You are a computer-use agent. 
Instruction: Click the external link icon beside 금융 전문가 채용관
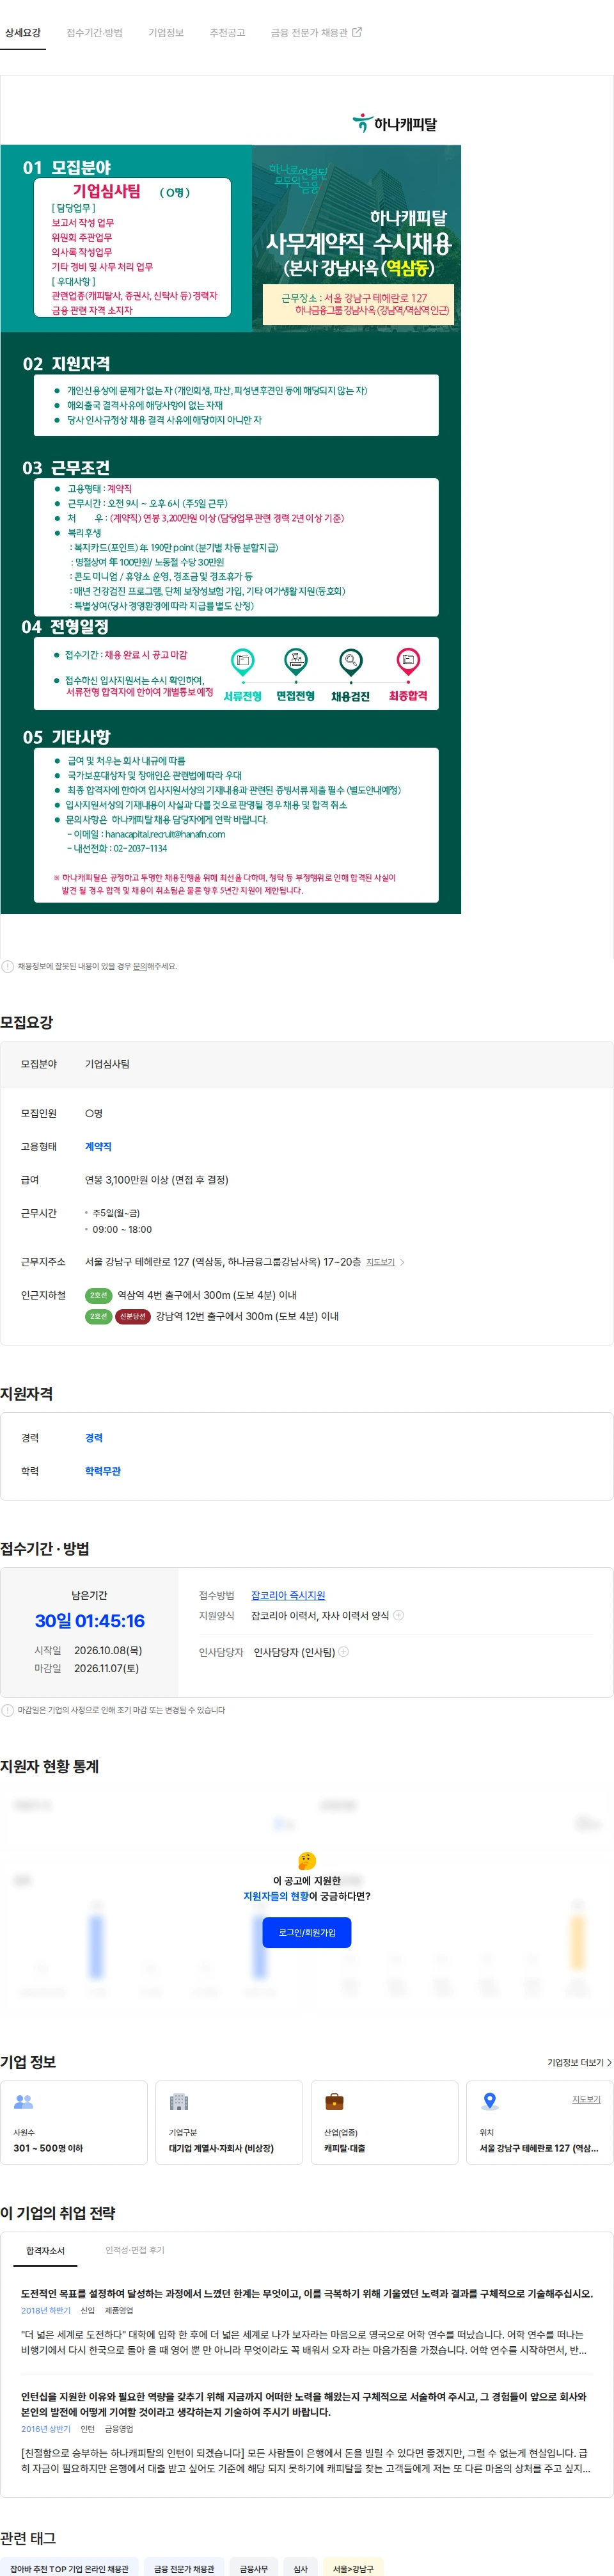[358, 32]
